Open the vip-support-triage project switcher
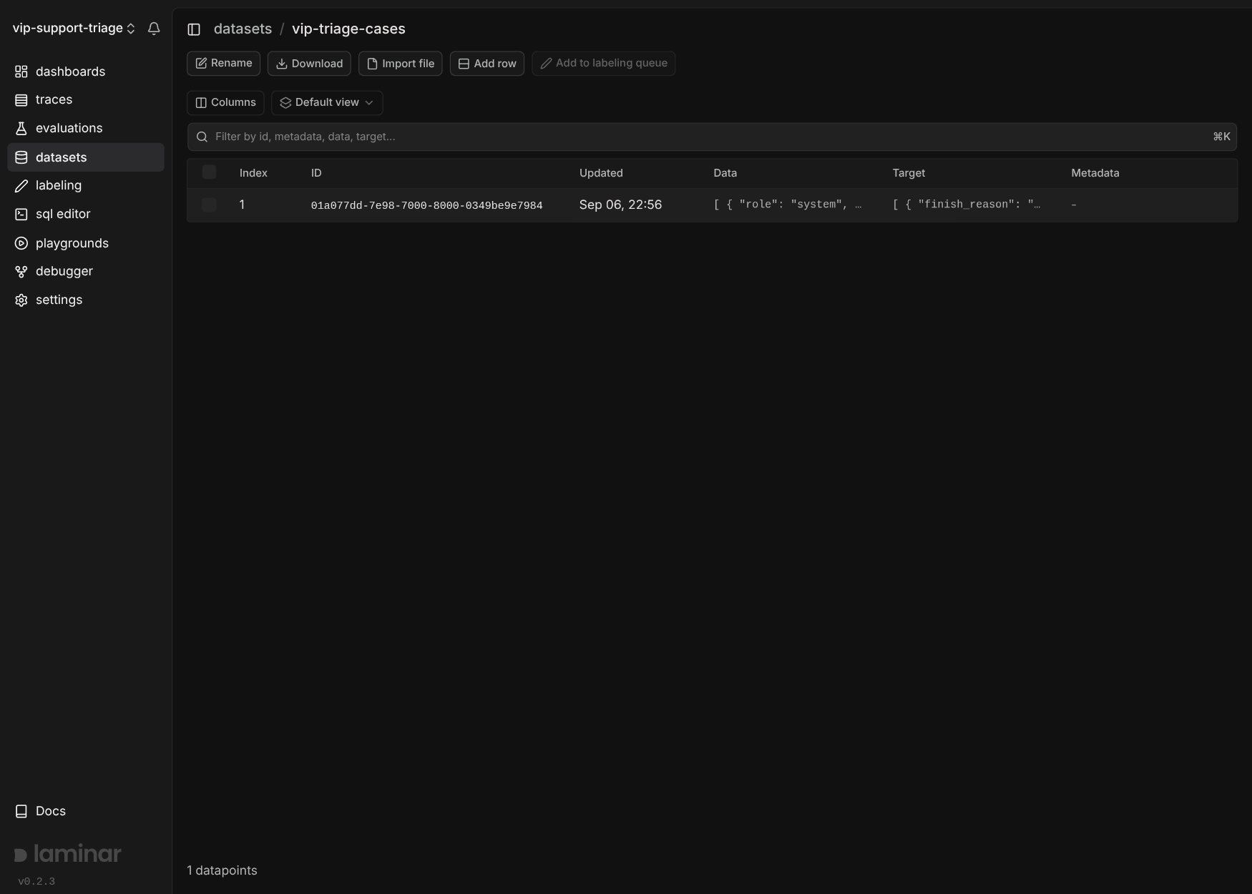 click(x=74, y=29)
